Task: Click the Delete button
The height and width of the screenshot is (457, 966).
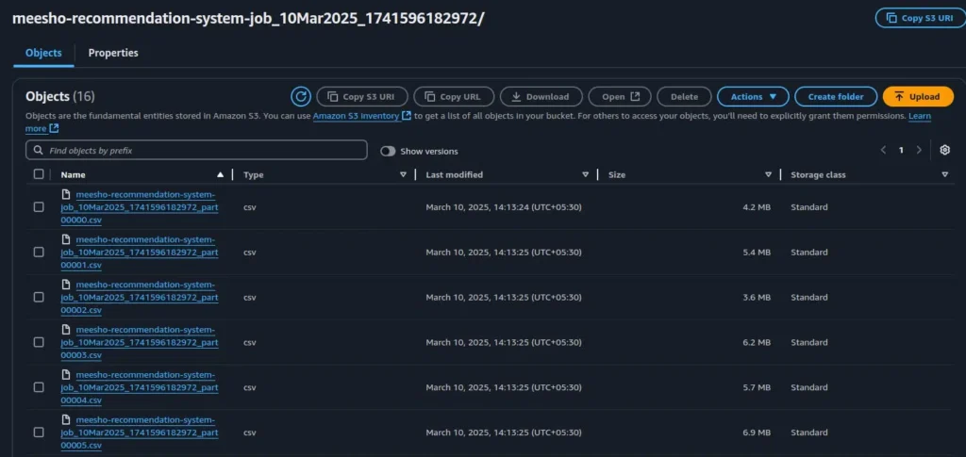Action: (684, 96)
